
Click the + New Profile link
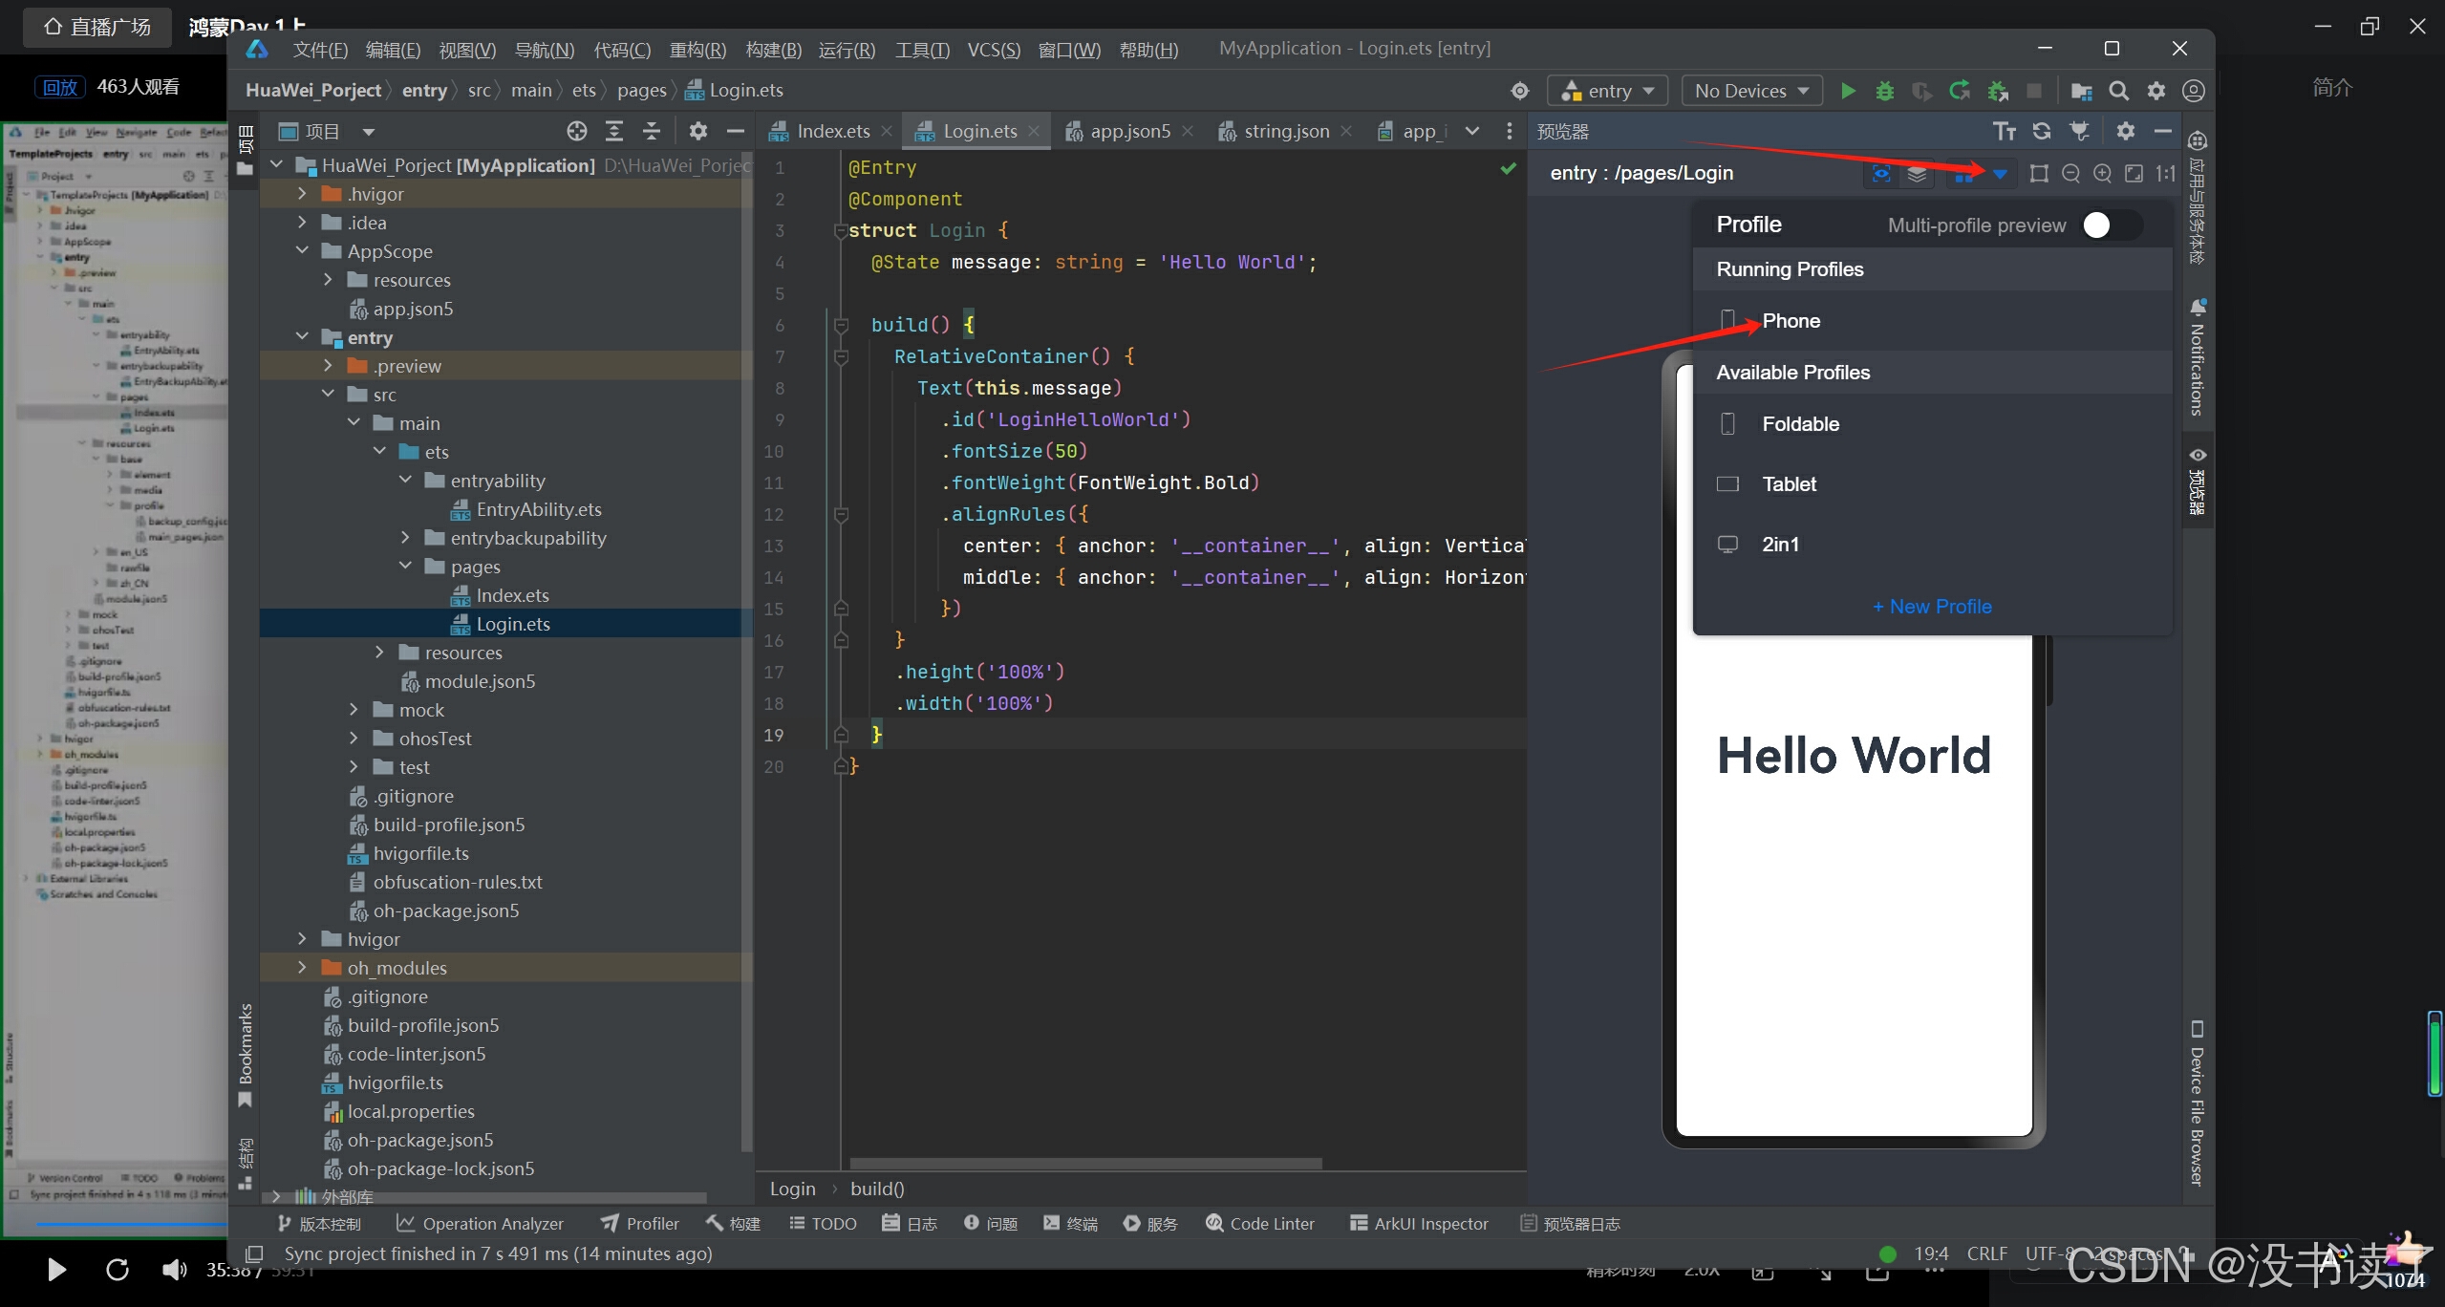click(1932, 607)
